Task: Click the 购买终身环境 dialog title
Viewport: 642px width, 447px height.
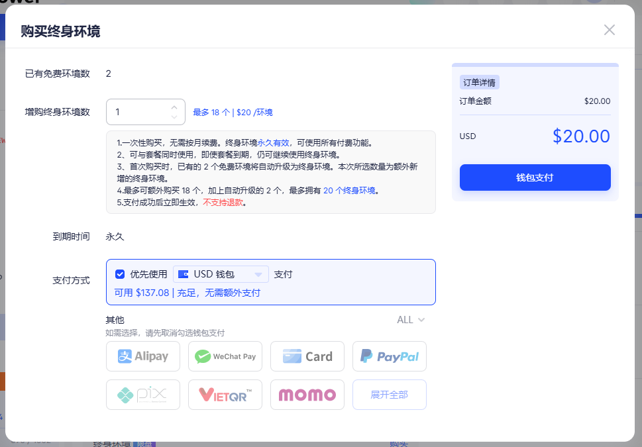Action: click(60, 31)
